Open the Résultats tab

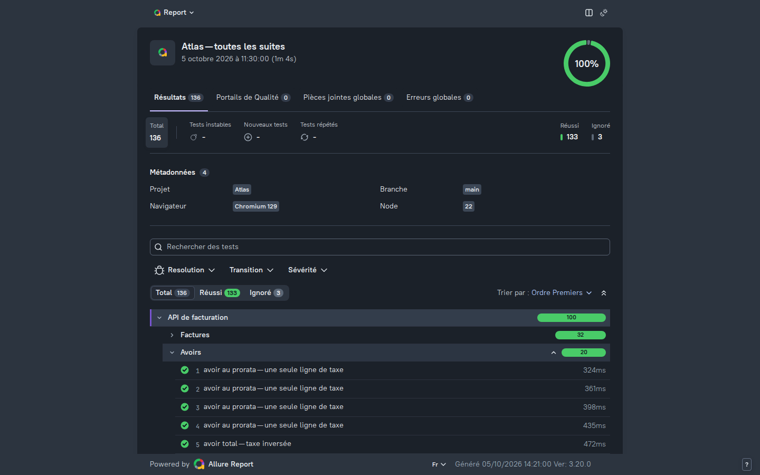[x=178, y=98]
